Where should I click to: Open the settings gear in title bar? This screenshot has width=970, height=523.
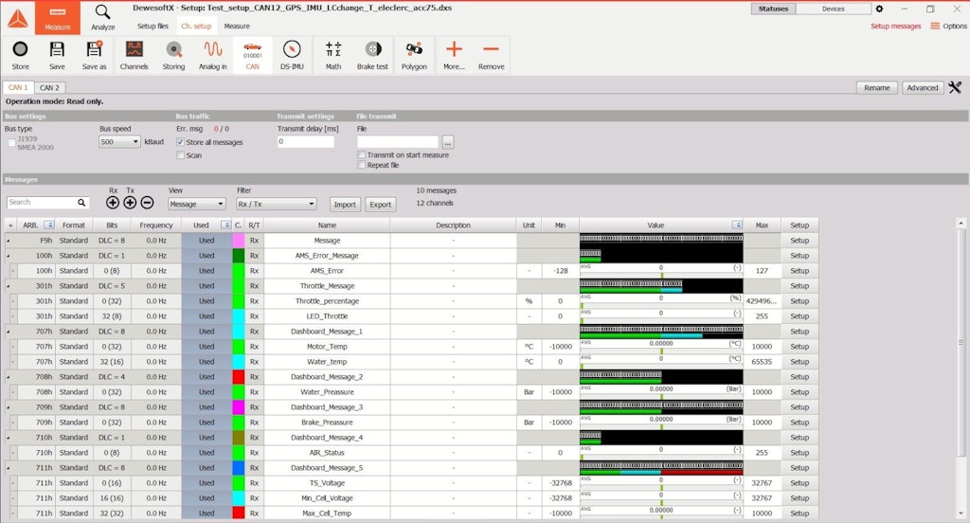pyautogui.click(x=879, y=9)
